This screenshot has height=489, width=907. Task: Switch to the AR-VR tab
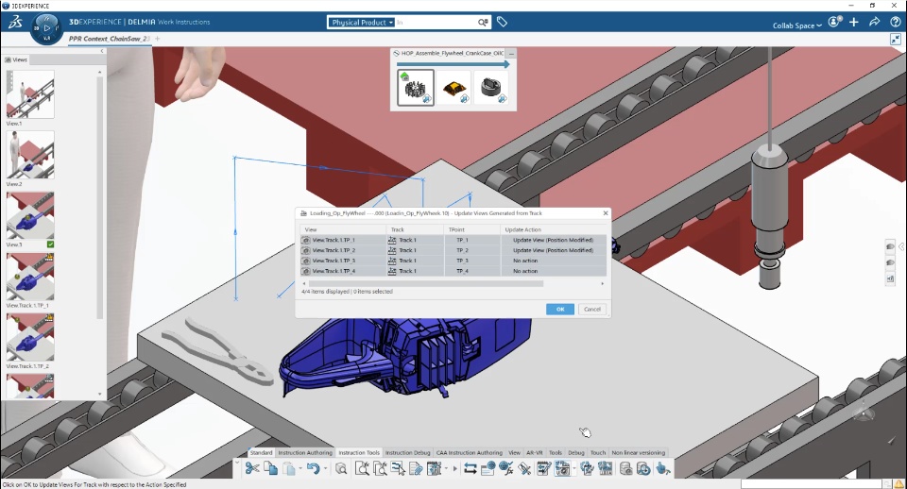pyautogui.click(x=535, y=452)
